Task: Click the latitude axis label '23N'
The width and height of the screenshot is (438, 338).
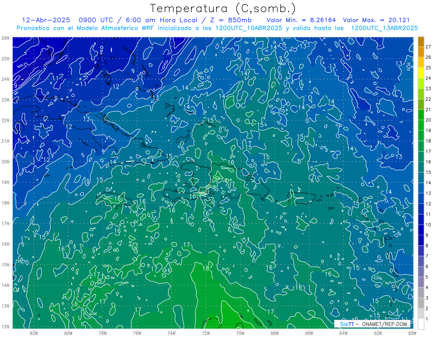Action: 5,100
